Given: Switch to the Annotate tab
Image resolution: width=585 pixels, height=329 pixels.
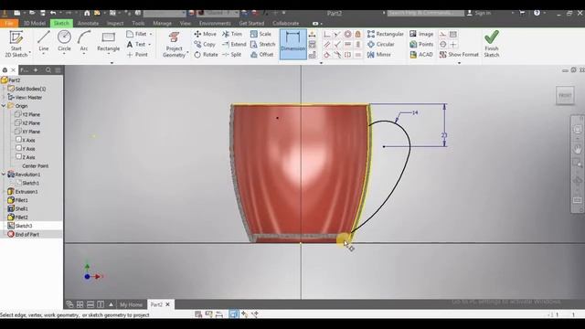Looking at the screenshot, I should coord(88,23).
